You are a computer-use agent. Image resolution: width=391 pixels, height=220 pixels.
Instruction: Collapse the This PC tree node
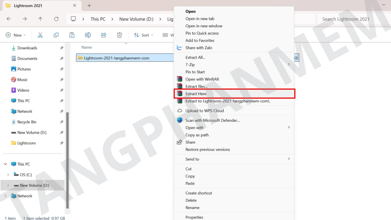pos(5,164)
